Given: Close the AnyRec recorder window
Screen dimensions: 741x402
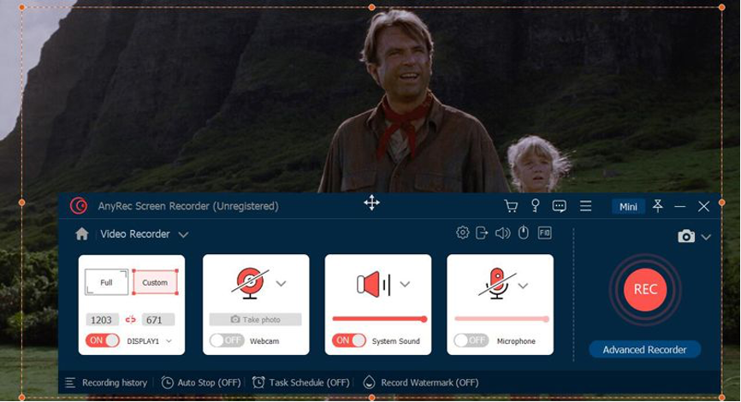Looking at the screenshot, I should [x=703, y=206].
